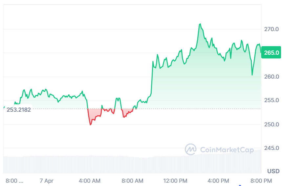Select the 4:00 AM time label

pyautogui.click(x=90, y=180)
